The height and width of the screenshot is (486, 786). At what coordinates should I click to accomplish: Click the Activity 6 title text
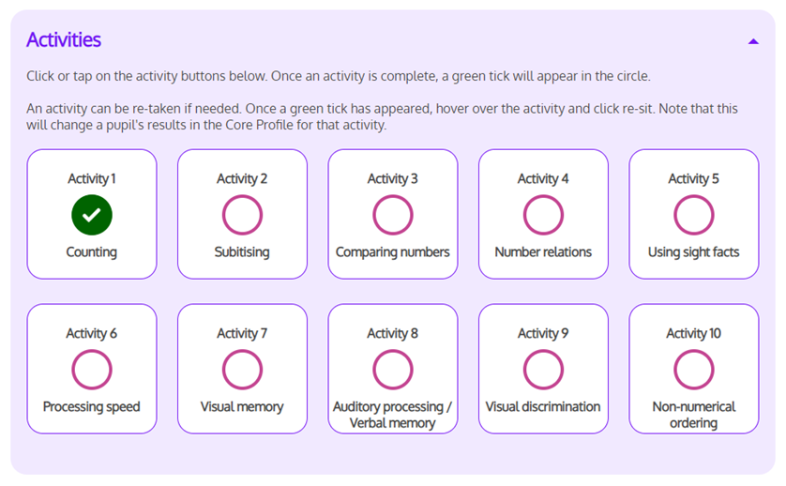(92, 333)
